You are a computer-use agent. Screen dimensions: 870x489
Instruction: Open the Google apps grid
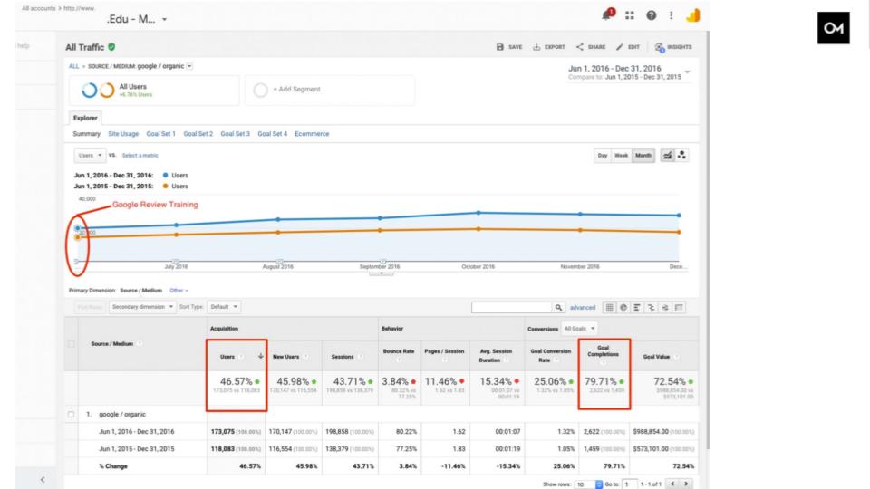629,15
